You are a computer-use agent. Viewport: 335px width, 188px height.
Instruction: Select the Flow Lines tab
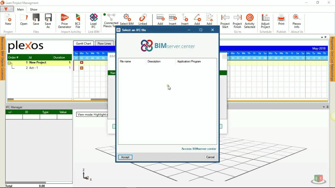(x=104, y=44)
